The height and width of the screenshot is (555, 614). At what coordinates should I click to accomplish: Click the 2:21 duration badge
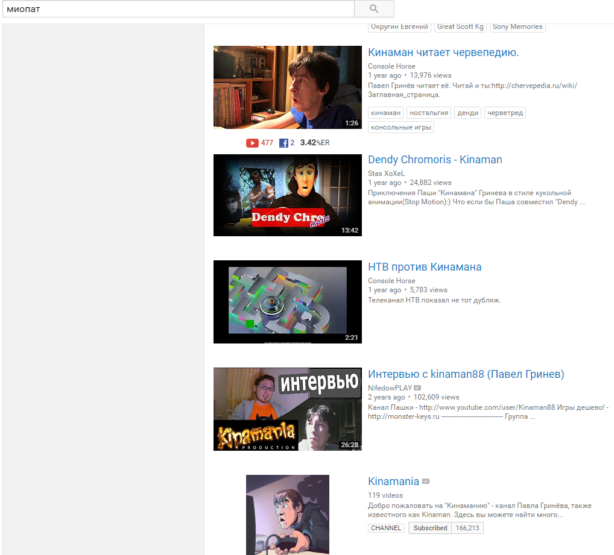point(352,337)
